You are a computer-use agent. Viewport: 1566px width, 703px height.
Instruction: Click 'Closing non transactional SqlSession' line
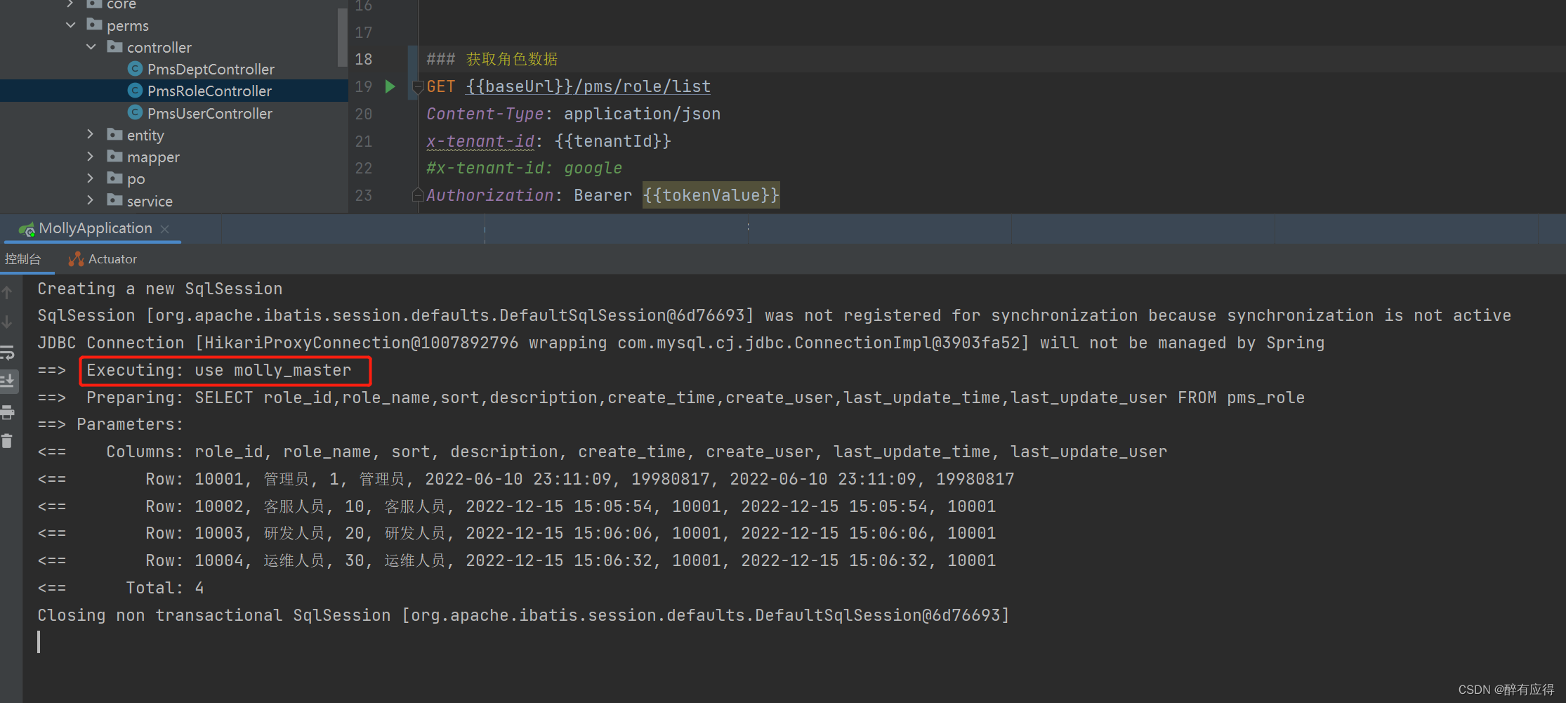click(x=523, y=615)
